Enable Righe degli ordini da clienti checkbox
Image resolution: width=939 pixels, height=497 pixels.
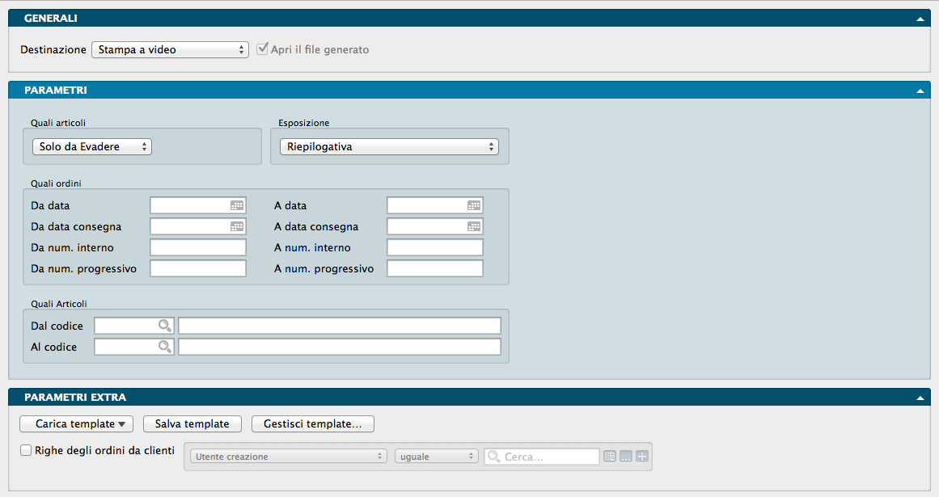(x=27, y=451)
